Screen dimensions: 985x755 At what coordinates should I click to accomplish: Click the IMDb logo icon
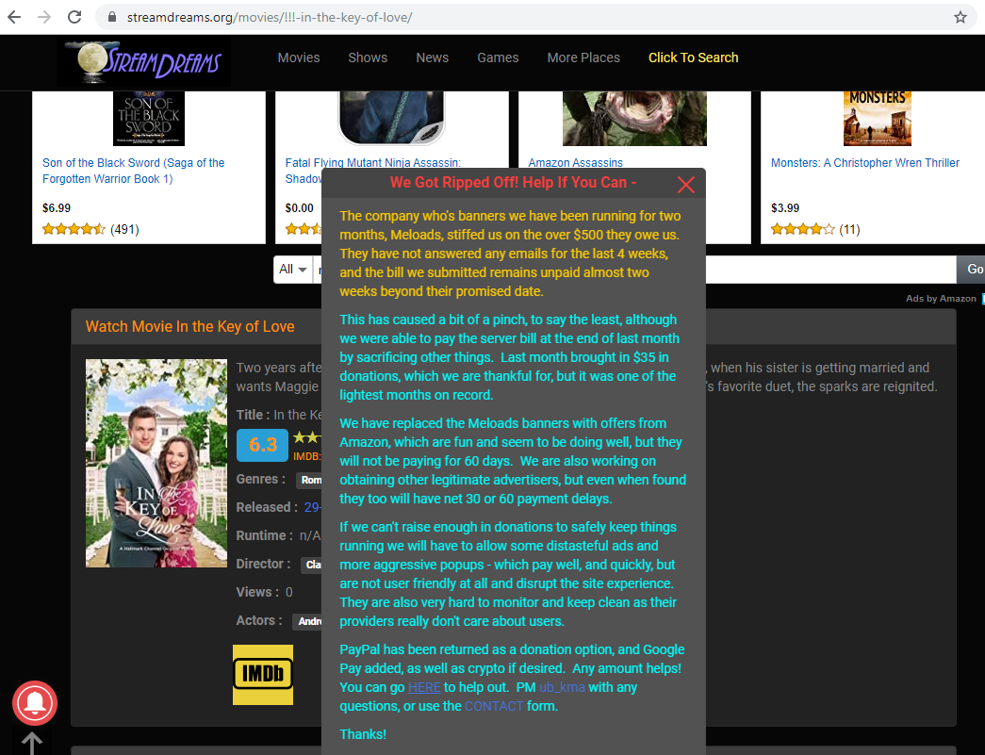point(263,675)
